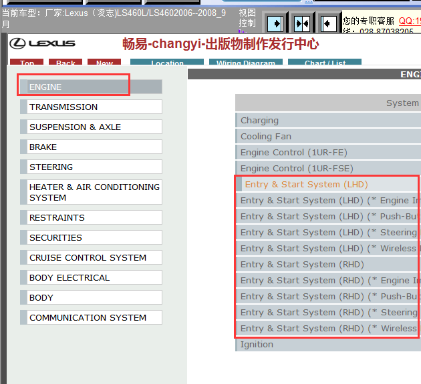Select the ENGINE category
This screenshot has height=384, width=421.
coord(91,87)
